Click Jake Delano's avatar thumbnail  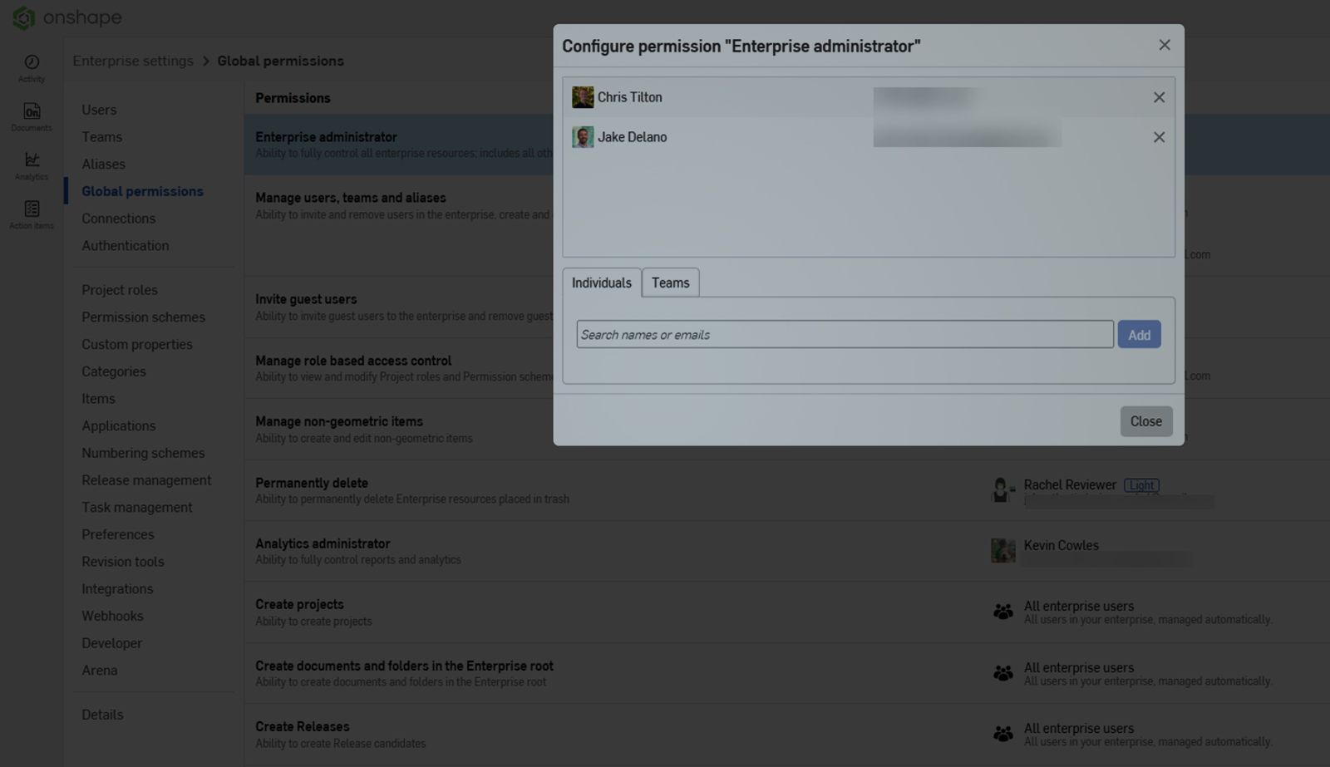click(x=583, y=137)
